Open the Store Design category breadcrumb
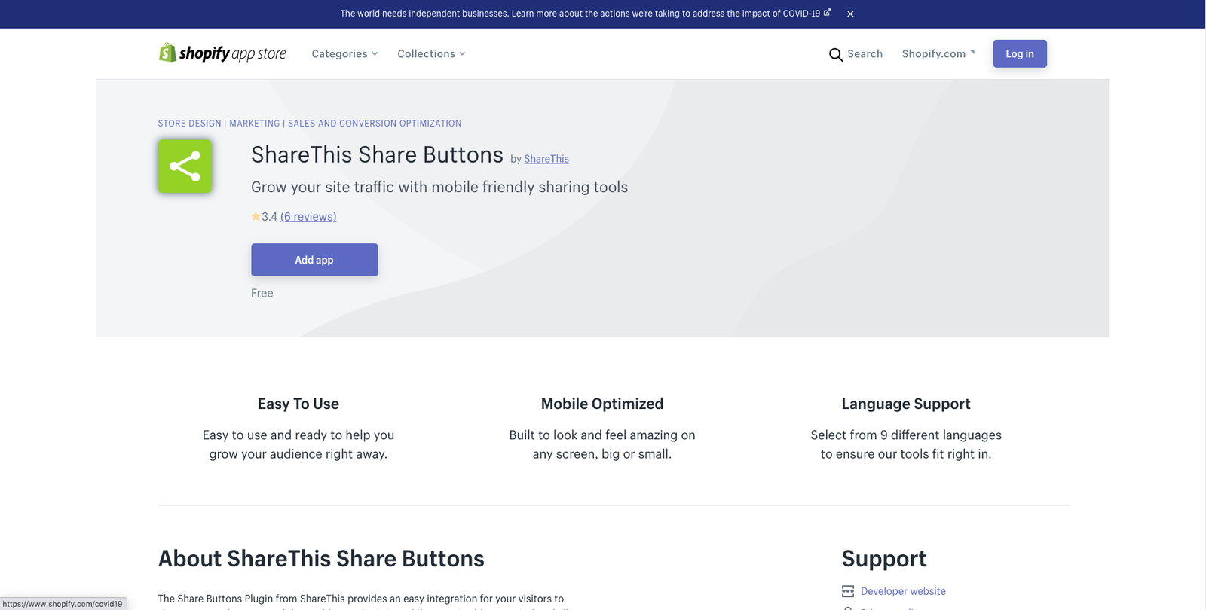 (190, 124)
